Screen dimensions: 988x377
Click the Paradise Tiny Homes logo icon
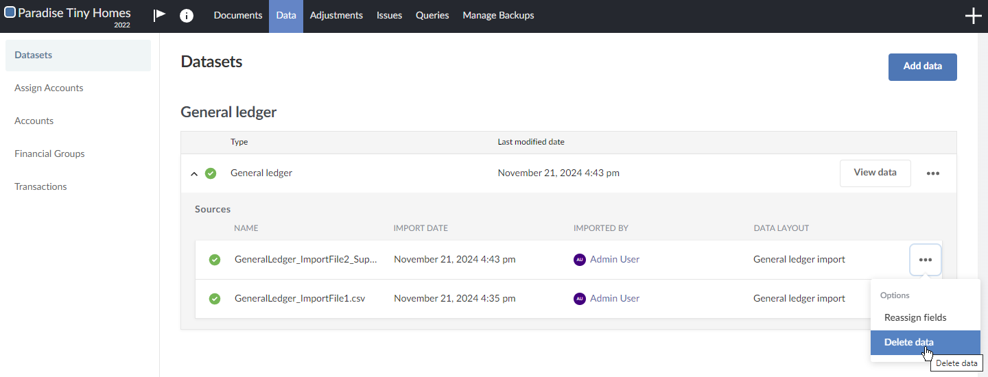(x=10, y=12)
